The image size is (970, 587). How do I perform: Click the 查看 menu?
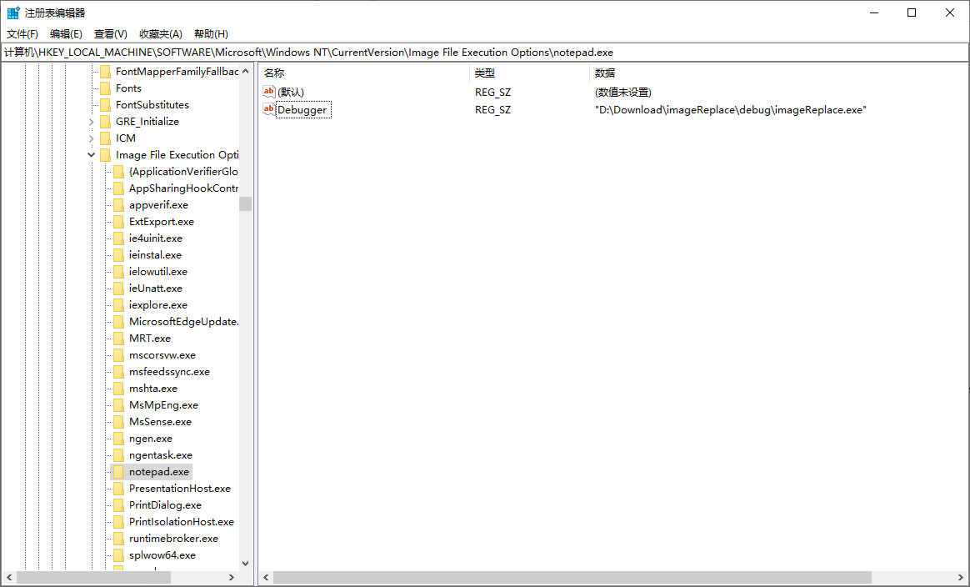(111, 33)
